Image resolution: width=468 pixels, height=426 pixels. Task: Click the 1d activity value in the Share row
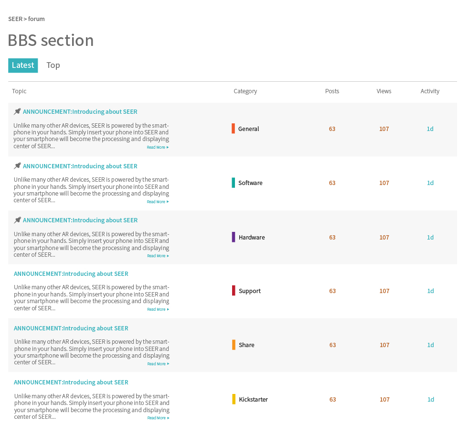430,345
